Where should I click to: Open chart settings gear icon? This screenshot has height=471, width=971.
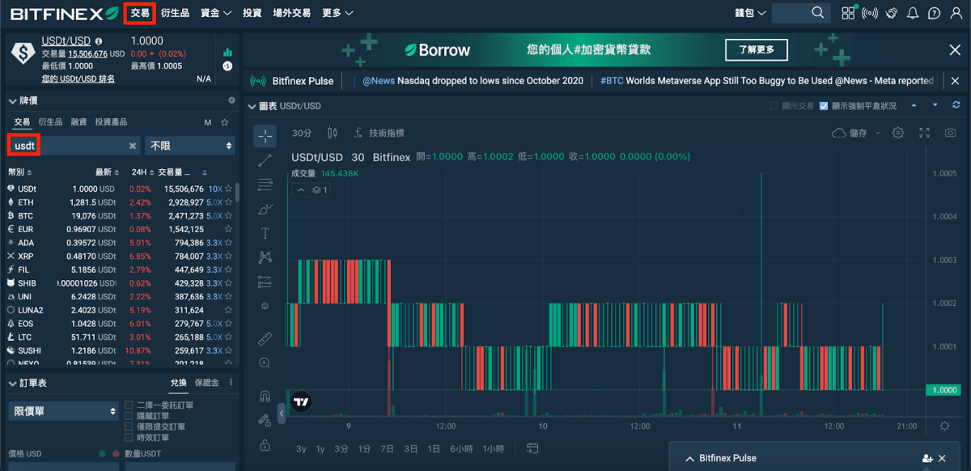(898, 133)
